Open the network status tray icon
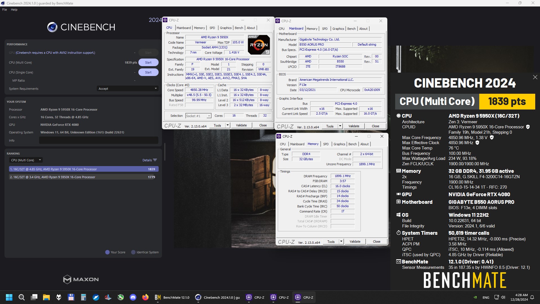540x304 pixels. (x=496, y=297)
